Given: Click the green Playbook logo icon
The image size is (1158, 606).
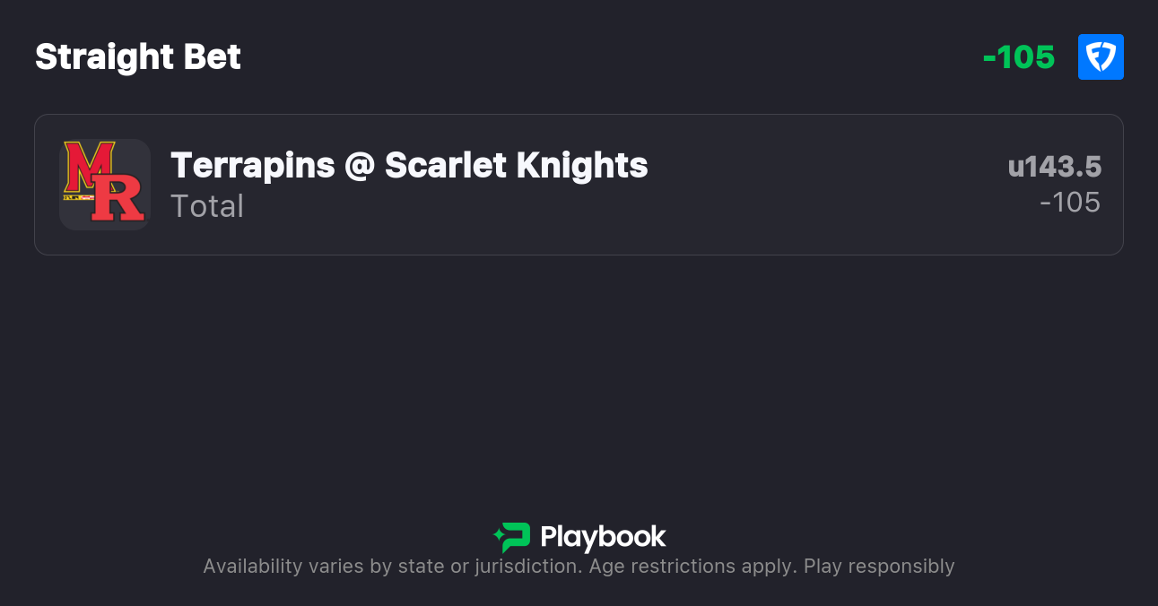Looking at the screenshot, I should [512, 537].
